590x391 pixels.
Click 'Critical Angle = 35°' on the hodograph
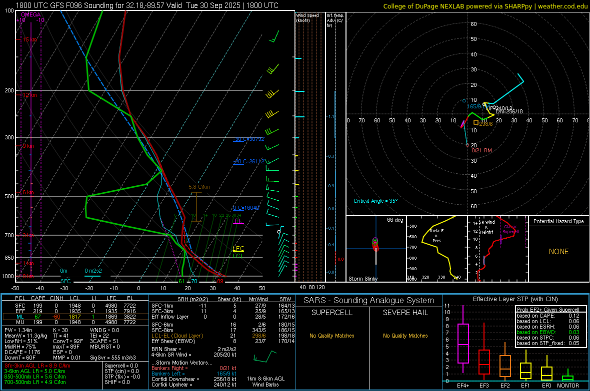(x=375, y=201)
